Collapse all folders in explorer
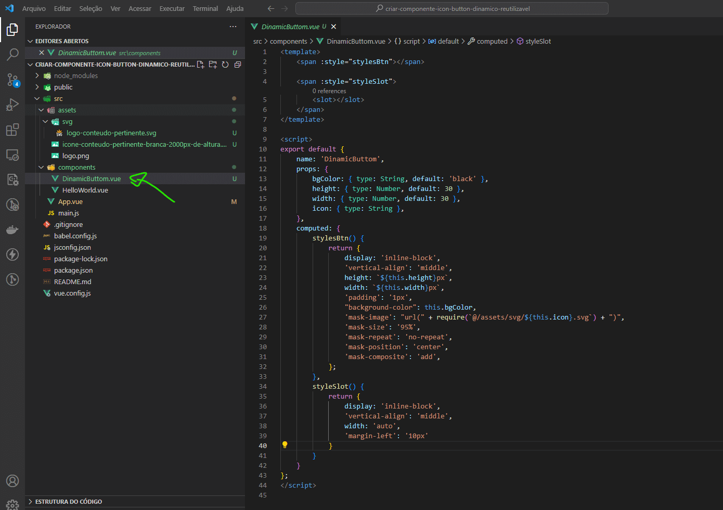 pos(238,65)
